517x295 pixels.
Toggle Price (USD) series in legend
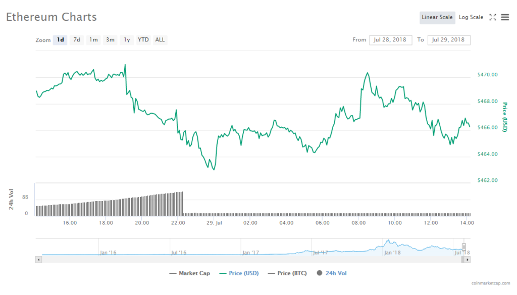[239, 273]
